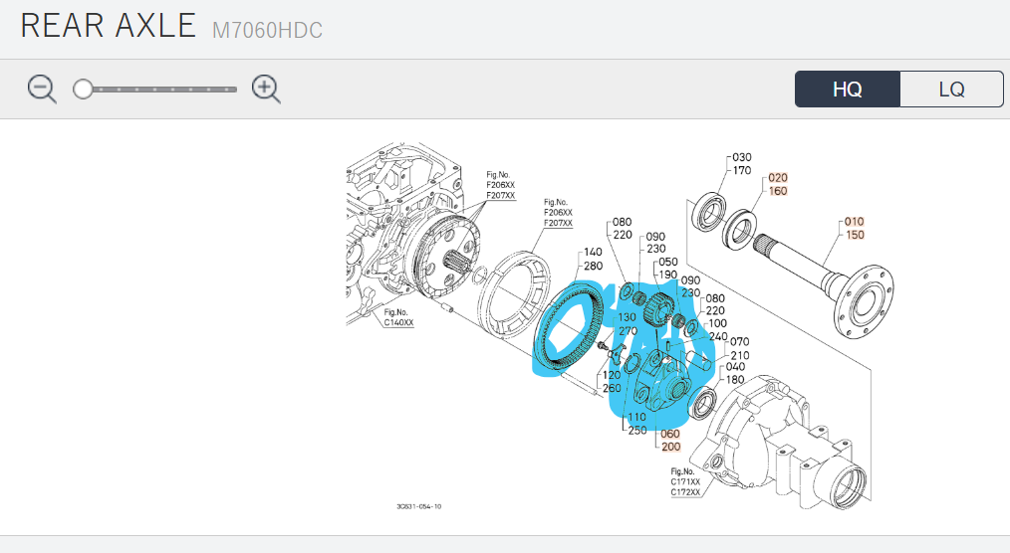Click the zoom out magnifier icon

click(42, 90)
